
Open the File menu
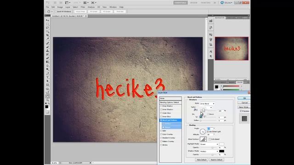point(47,7)
